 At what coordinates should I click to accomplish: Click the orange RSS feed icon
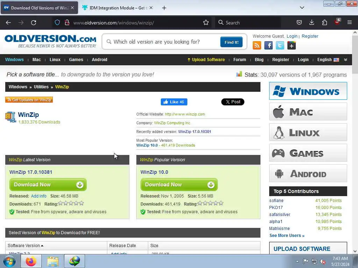(257, 45)
